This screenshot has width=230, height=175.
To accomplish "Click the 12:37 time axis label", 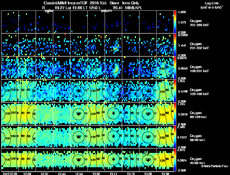I will coord(45,174).
